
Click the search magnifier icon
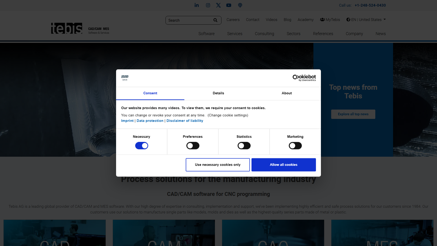(x=215, y=20)
